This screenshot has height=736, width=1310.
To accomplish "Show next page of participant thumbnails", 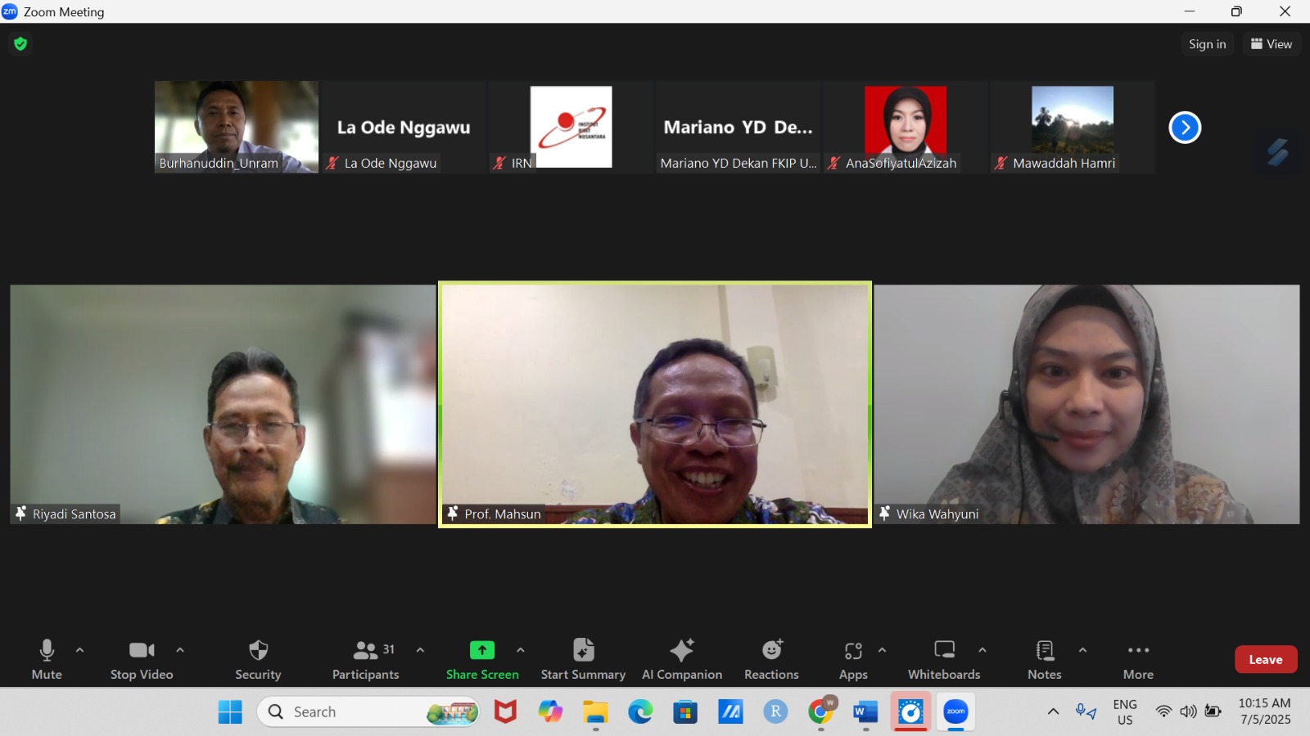I will (1184, 128).
